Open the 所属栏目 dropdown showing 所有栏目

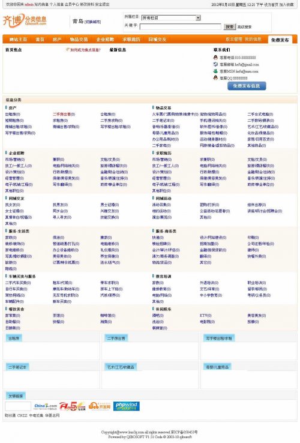click(170, 18)
